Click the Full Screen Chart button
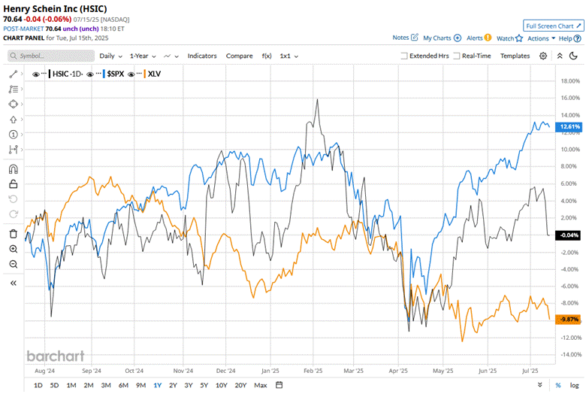This screenshot has height=394, width=586. point(553,26)
